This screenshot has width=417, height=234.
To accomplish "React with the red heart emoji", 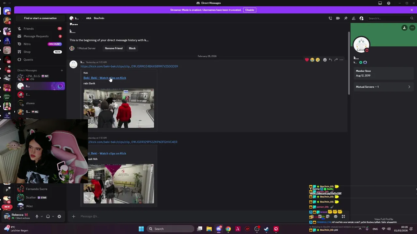I will [307, 60].
